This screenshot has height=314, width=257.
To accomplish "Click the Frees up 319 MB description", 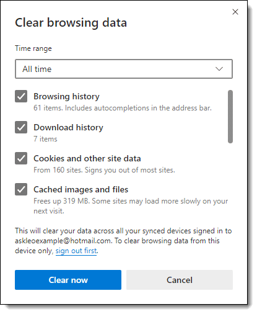I will point(131,206).
